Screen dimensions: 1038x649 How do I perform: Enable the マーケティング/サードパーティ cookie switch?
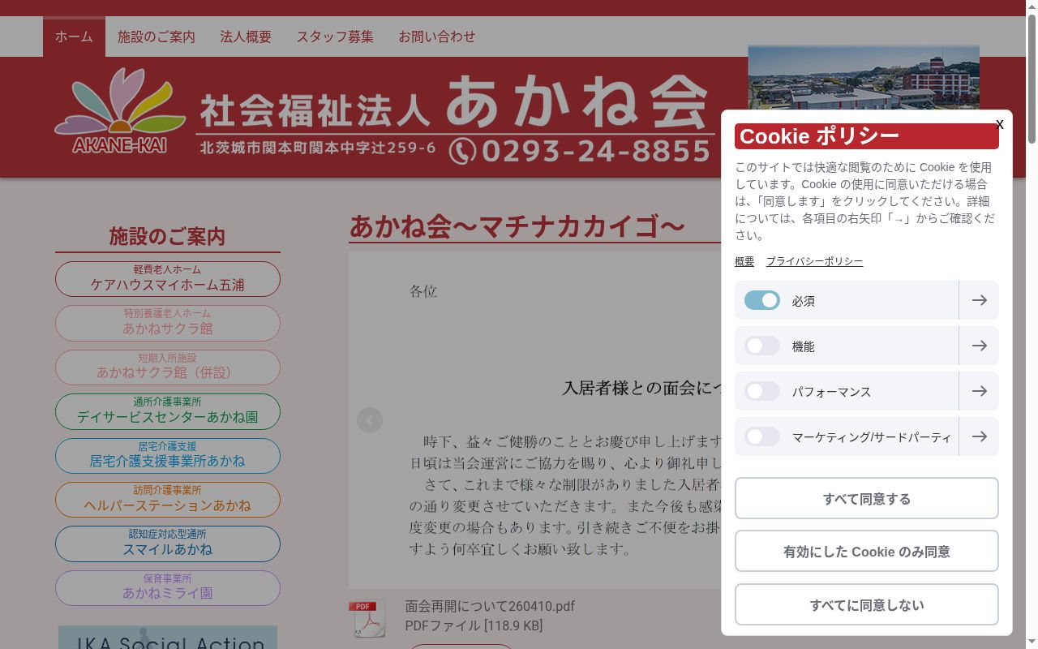point(762,436)
